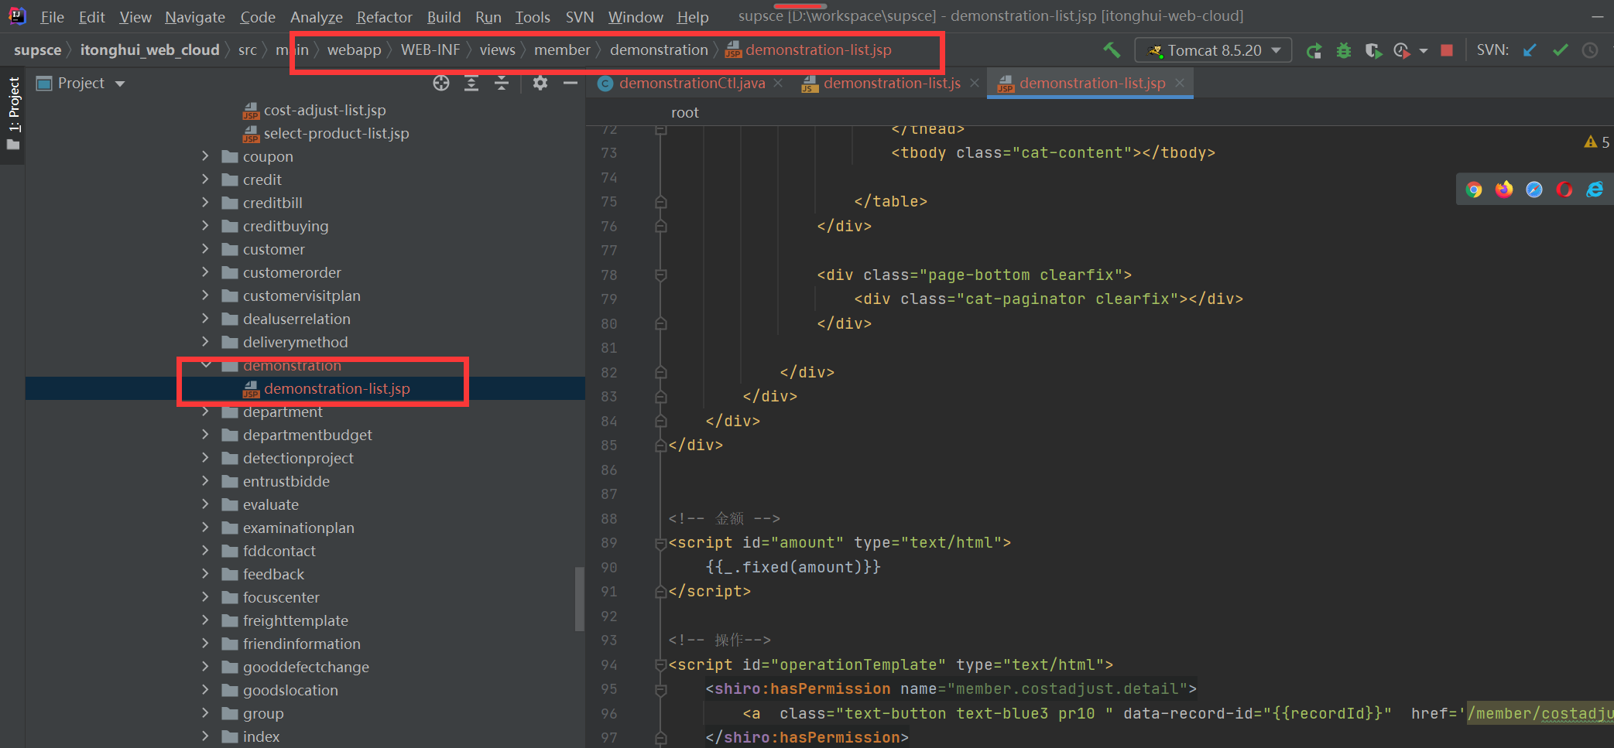Select cost-adjust-list.jsp in the project tree
Screen dimensions: 1614x748
(x=324, y=111)
